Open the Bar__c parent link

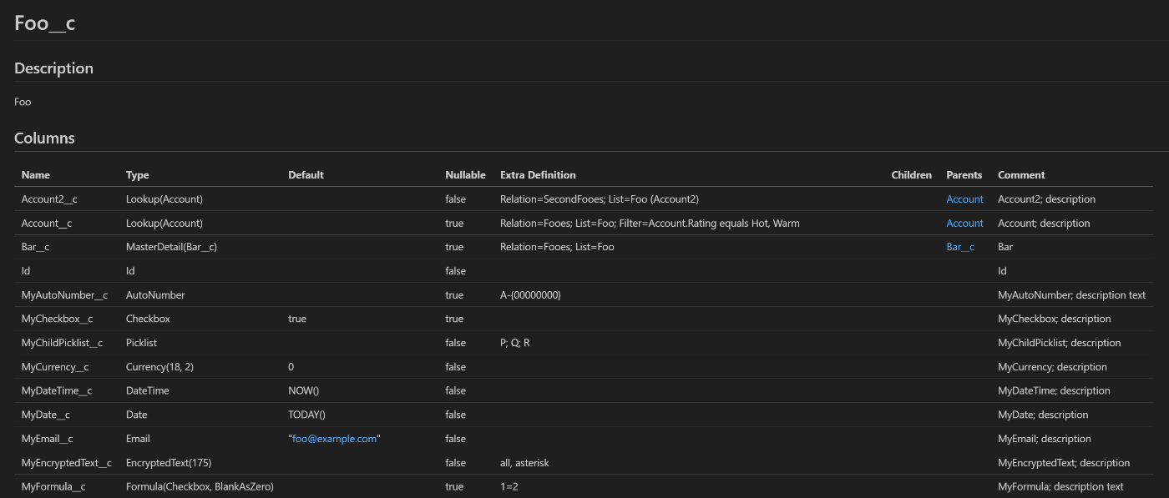pos(960,247)
